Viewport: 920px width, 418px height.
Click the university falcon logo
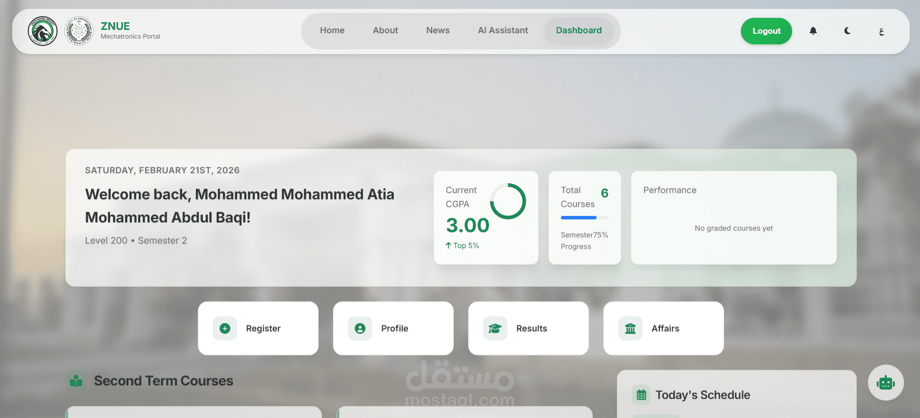[42, 31]
